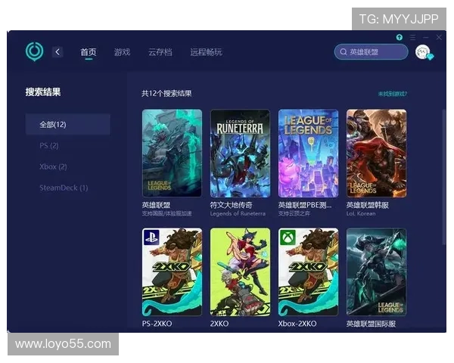Click the 未找到游戏? link
454x363 pixels.
[392, 94]
